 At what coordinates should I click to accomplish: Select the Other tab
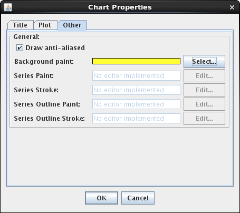tap(72, 25)
